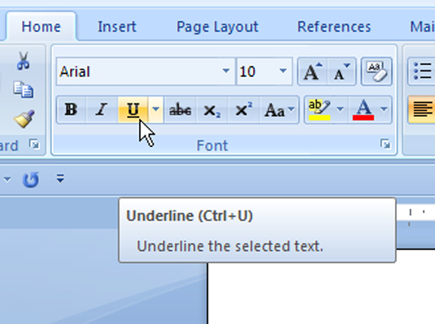This screenshot has height=324, width=435.
Task: Open the References tab
Action: (x=334, y=27)
